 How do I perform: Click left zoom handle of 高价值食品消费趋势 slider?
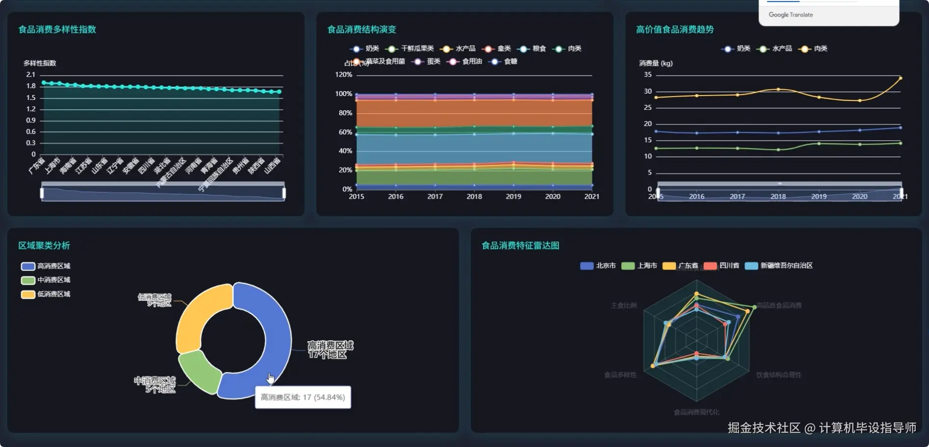658,193
